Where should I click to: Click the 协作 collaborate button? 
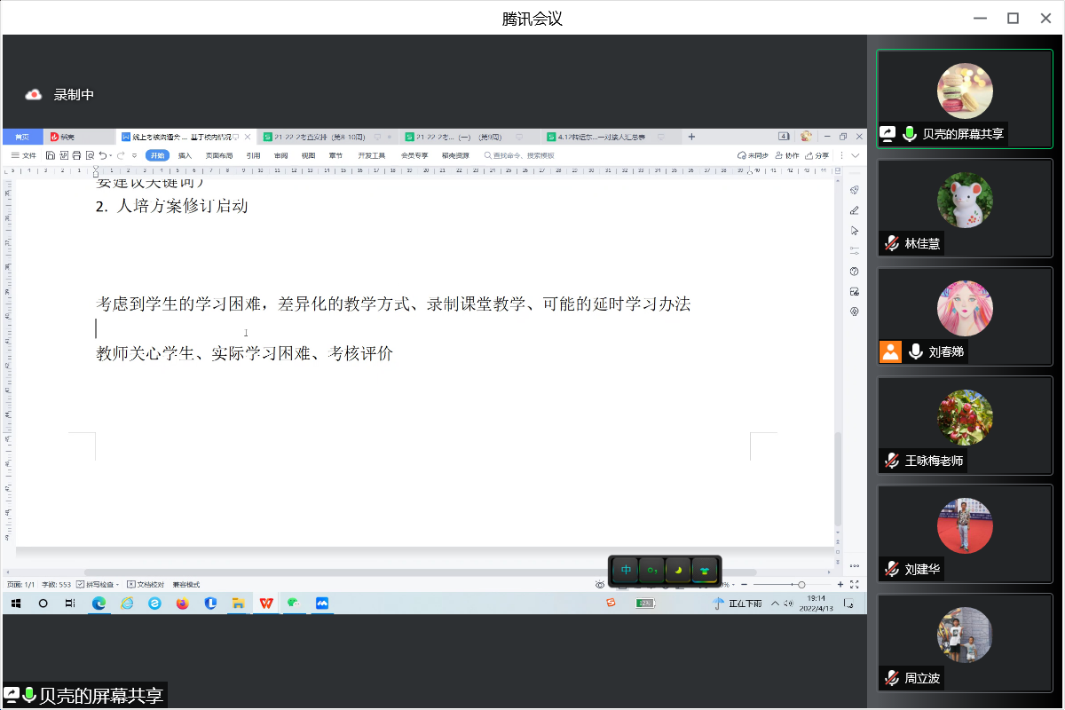[787, 155]
